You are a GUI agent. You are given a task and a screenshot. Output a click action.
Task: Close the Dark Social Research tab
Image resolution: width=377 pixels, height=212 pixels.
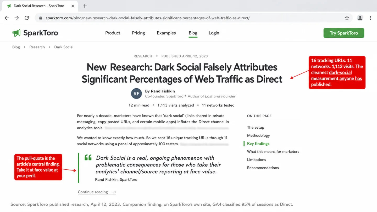[x=73, y=6]
